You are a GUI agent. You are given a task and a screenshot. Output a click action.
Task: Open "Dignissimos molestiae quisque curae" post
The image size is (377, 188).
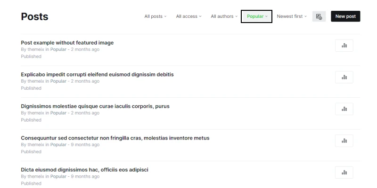(x=95, y=106)
